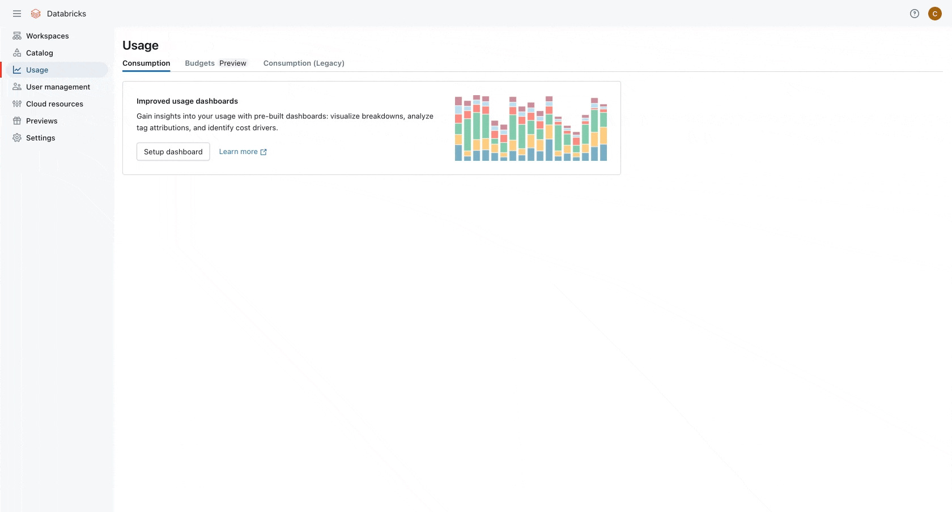The width and height of the screenshot is (952, 512).
Task: Click the Settings gear icon
Action: click(x=17, y=138)
